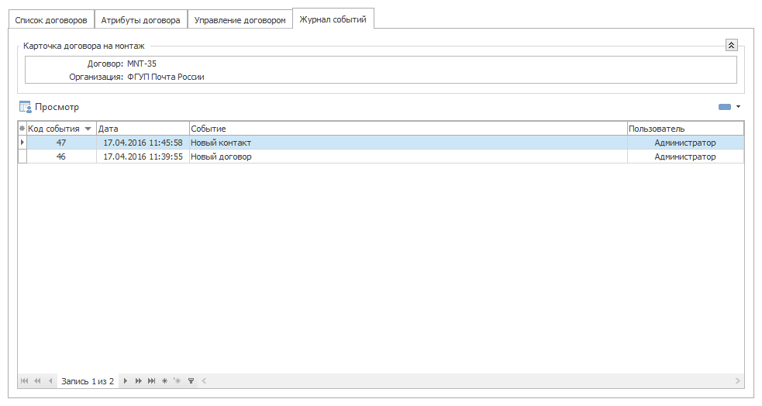Select event code cell 47
The width and height of the screenshot is (762, 406).
61,143
